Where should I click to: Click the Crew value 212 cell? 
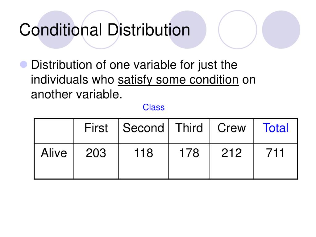tap(231, 161)
